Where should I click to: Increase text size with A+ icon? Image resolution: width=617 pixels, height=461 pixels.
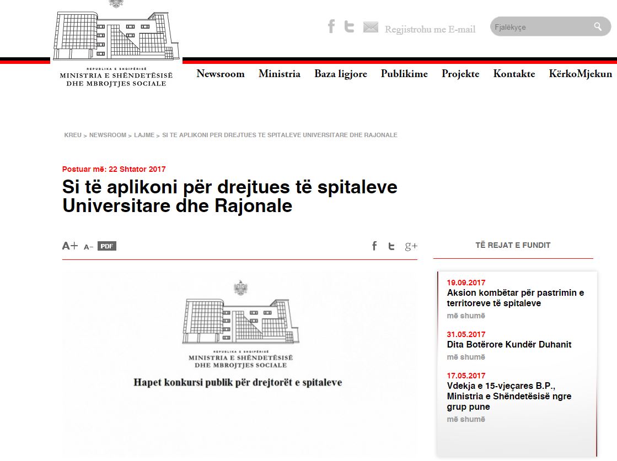click(x=70, y=246)
